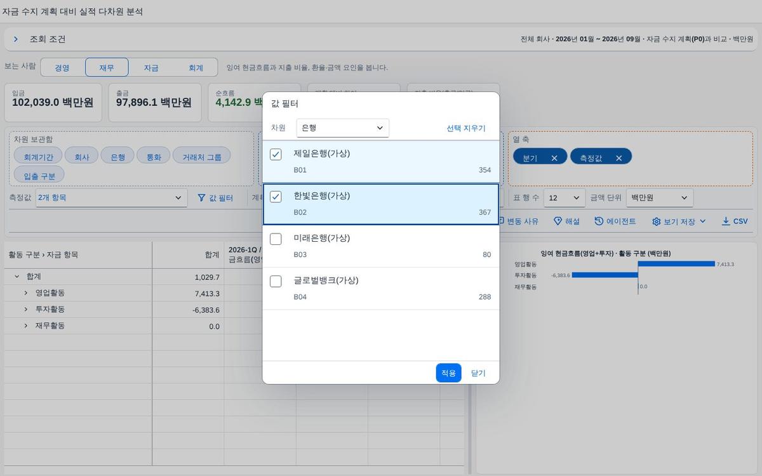Viewport: 762px width, 476px height.
Task: Switch to the 회계 perspective tab
Action: pos(196,68)
